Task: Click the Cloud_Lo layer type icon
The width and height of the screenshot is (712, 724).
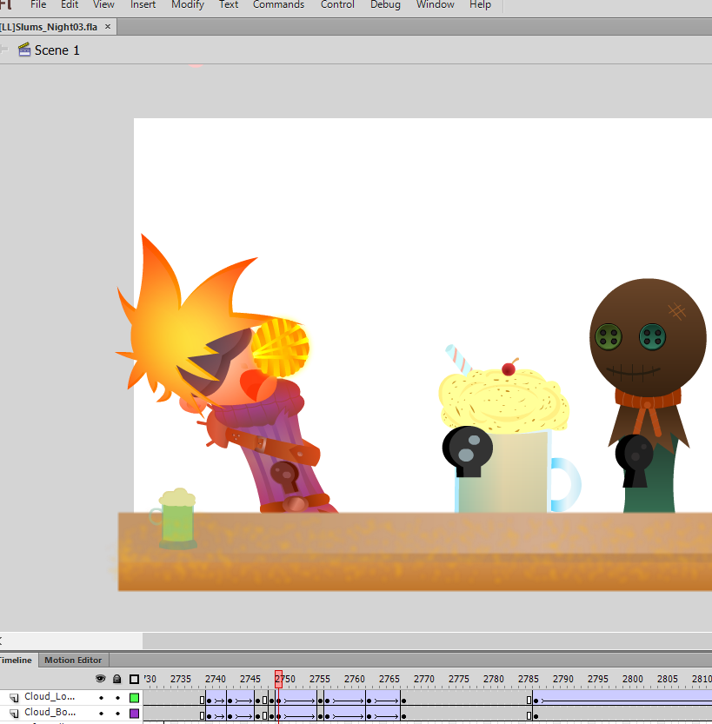Action: (14, 697)
